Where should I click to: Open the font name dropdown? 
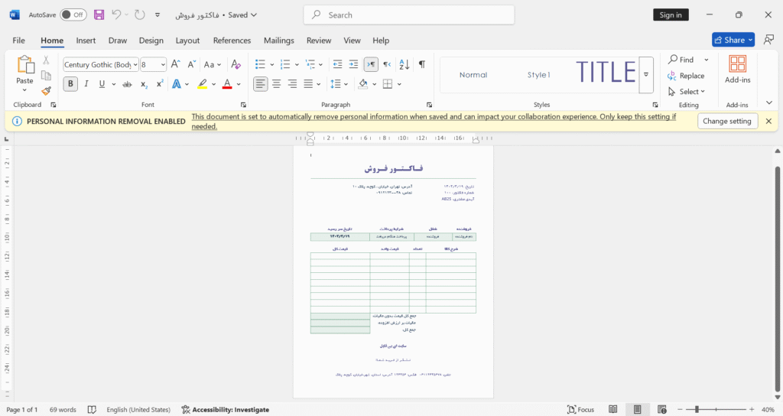[135, 64]
